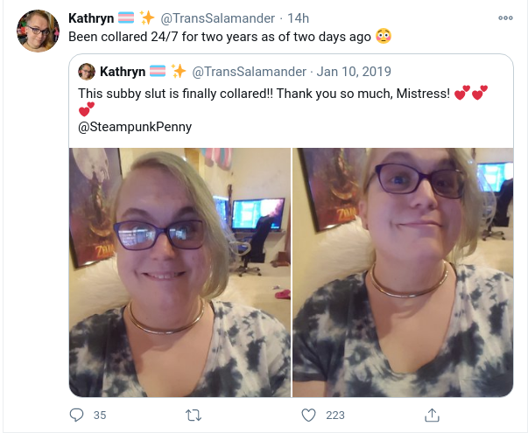This screenshot has width=528, height=433.
Task: Click the reply speech bubble icon
Action: [x=76, y=415]
